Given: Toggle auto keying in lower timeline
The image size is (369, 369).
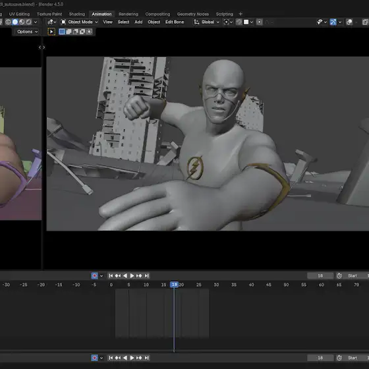Looking at the screenshot, I should (x=95, y=358).
